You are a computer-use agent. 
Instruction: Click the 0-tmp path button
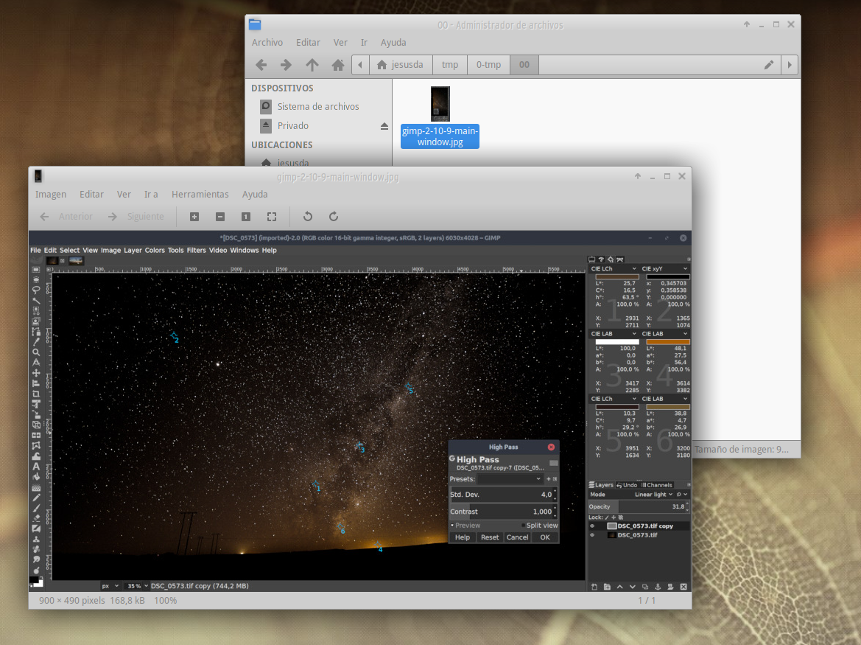(x=488, y=65)
